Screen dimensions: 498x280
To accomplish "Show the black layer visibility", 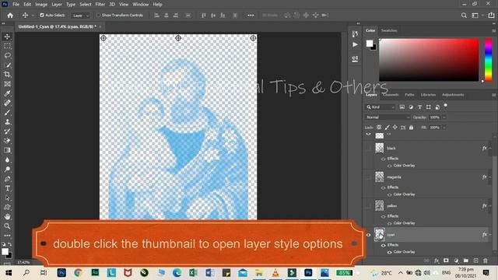I will [368, 149].
